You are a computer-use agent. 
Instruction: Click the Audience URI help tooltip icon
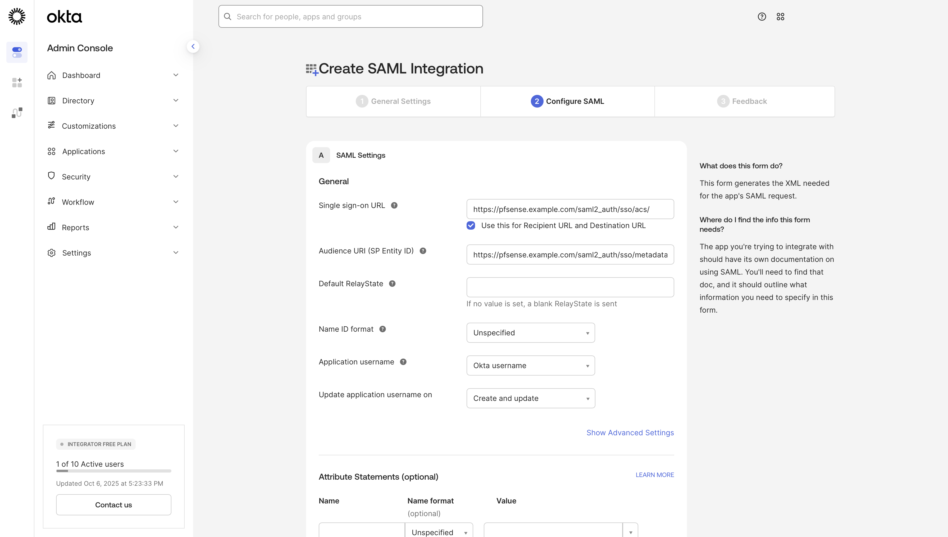click(423, 251)
